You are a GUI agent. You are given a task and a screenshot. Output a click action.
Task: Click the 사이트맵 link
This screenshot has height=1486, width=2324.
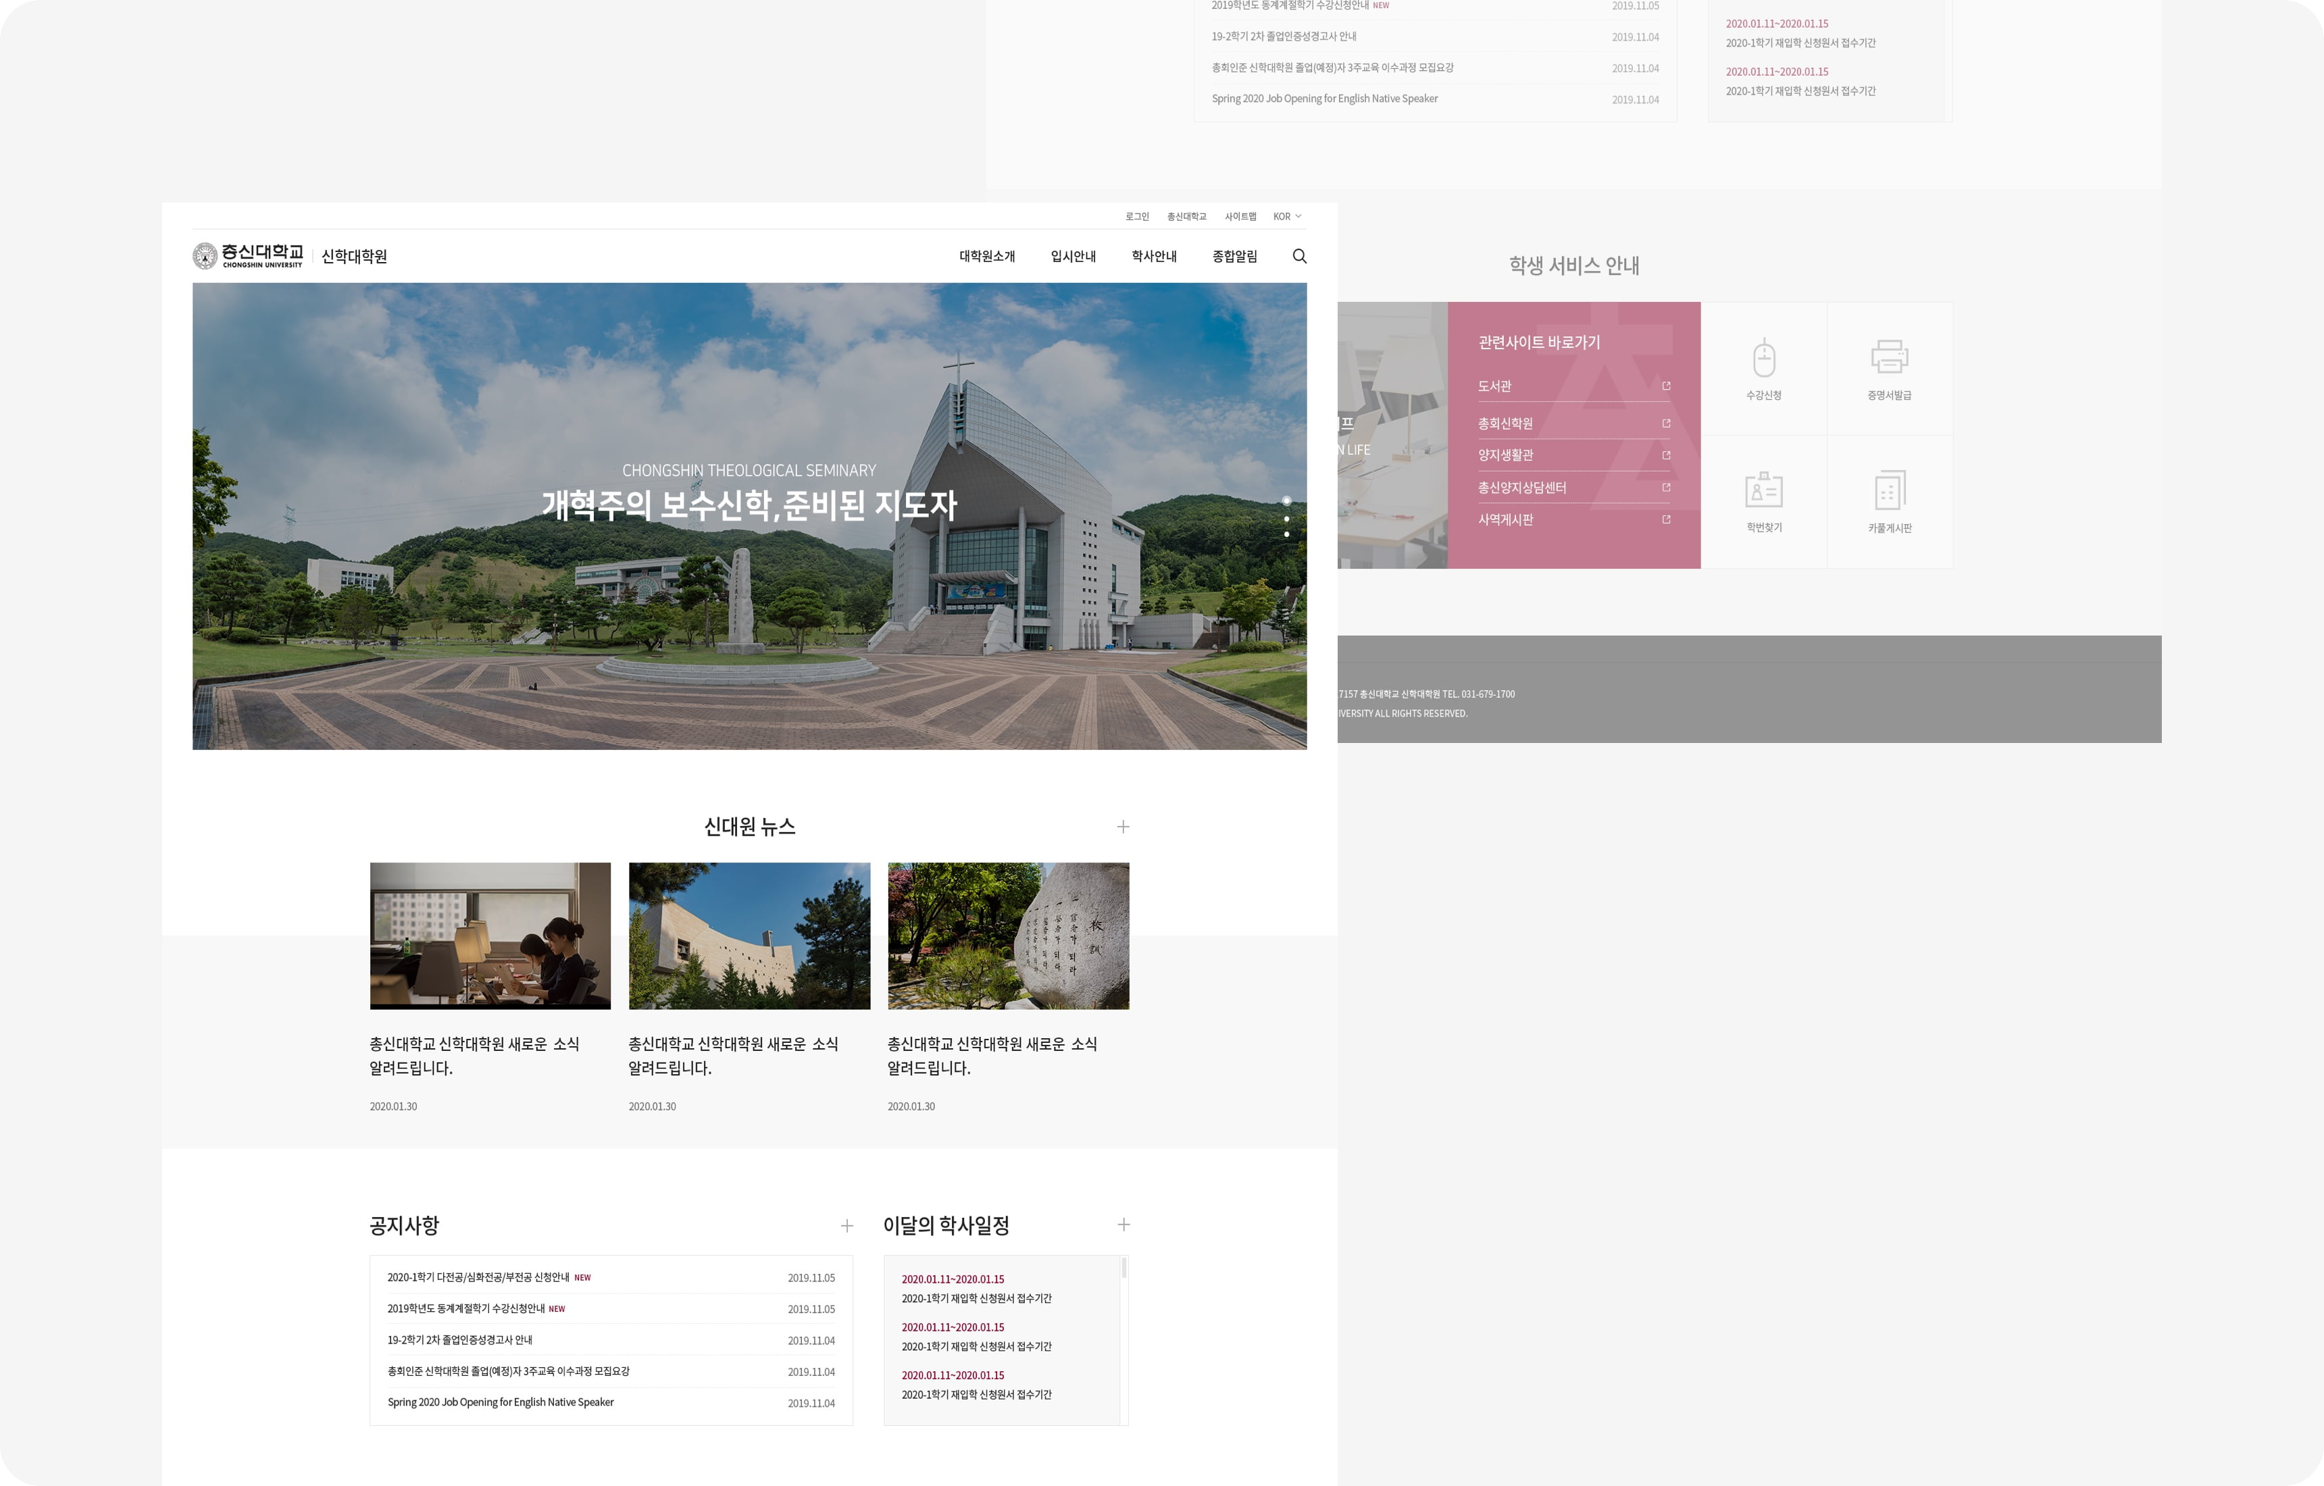point(1240,216)
